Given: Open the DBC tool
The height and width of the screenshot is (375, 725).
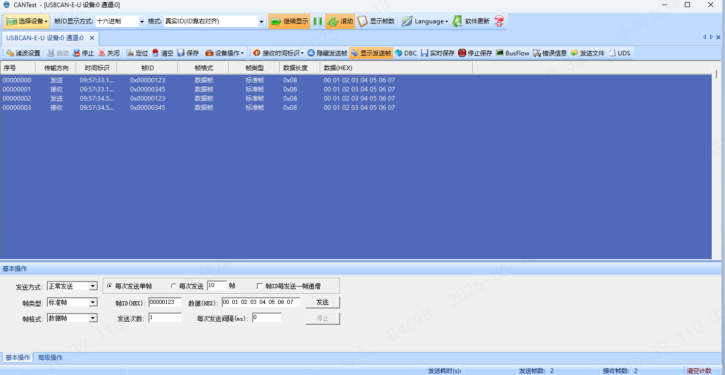Looking at the screenshot, I should pos(406,53).
